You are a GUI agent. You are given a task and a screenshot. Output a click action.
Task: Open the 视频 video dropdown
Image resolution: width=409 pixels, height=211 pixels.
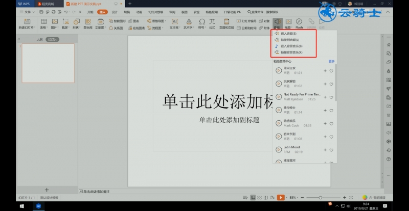pyautogui.click(x=288, y=23)
